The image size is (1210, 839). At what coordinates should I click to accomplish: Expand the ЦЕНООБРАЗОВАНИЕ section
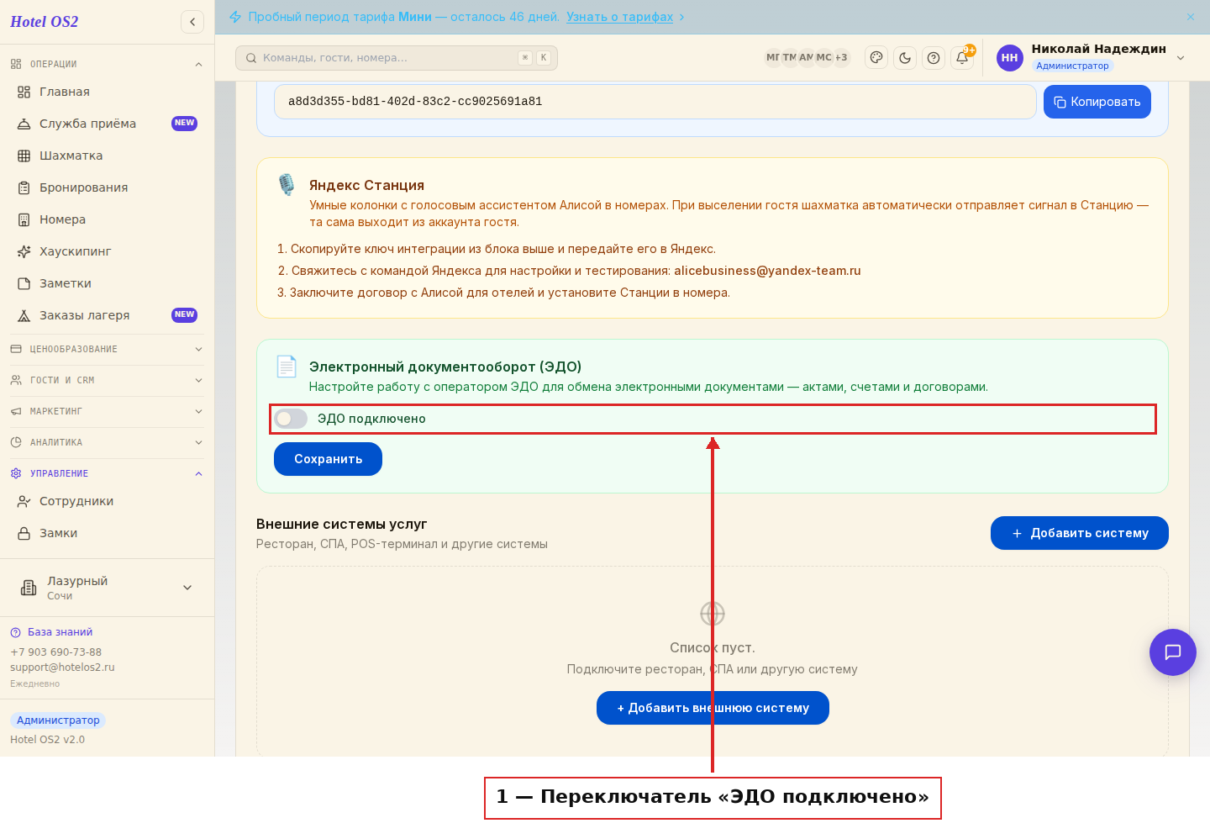pyautogui.click(x=107, y=349)
